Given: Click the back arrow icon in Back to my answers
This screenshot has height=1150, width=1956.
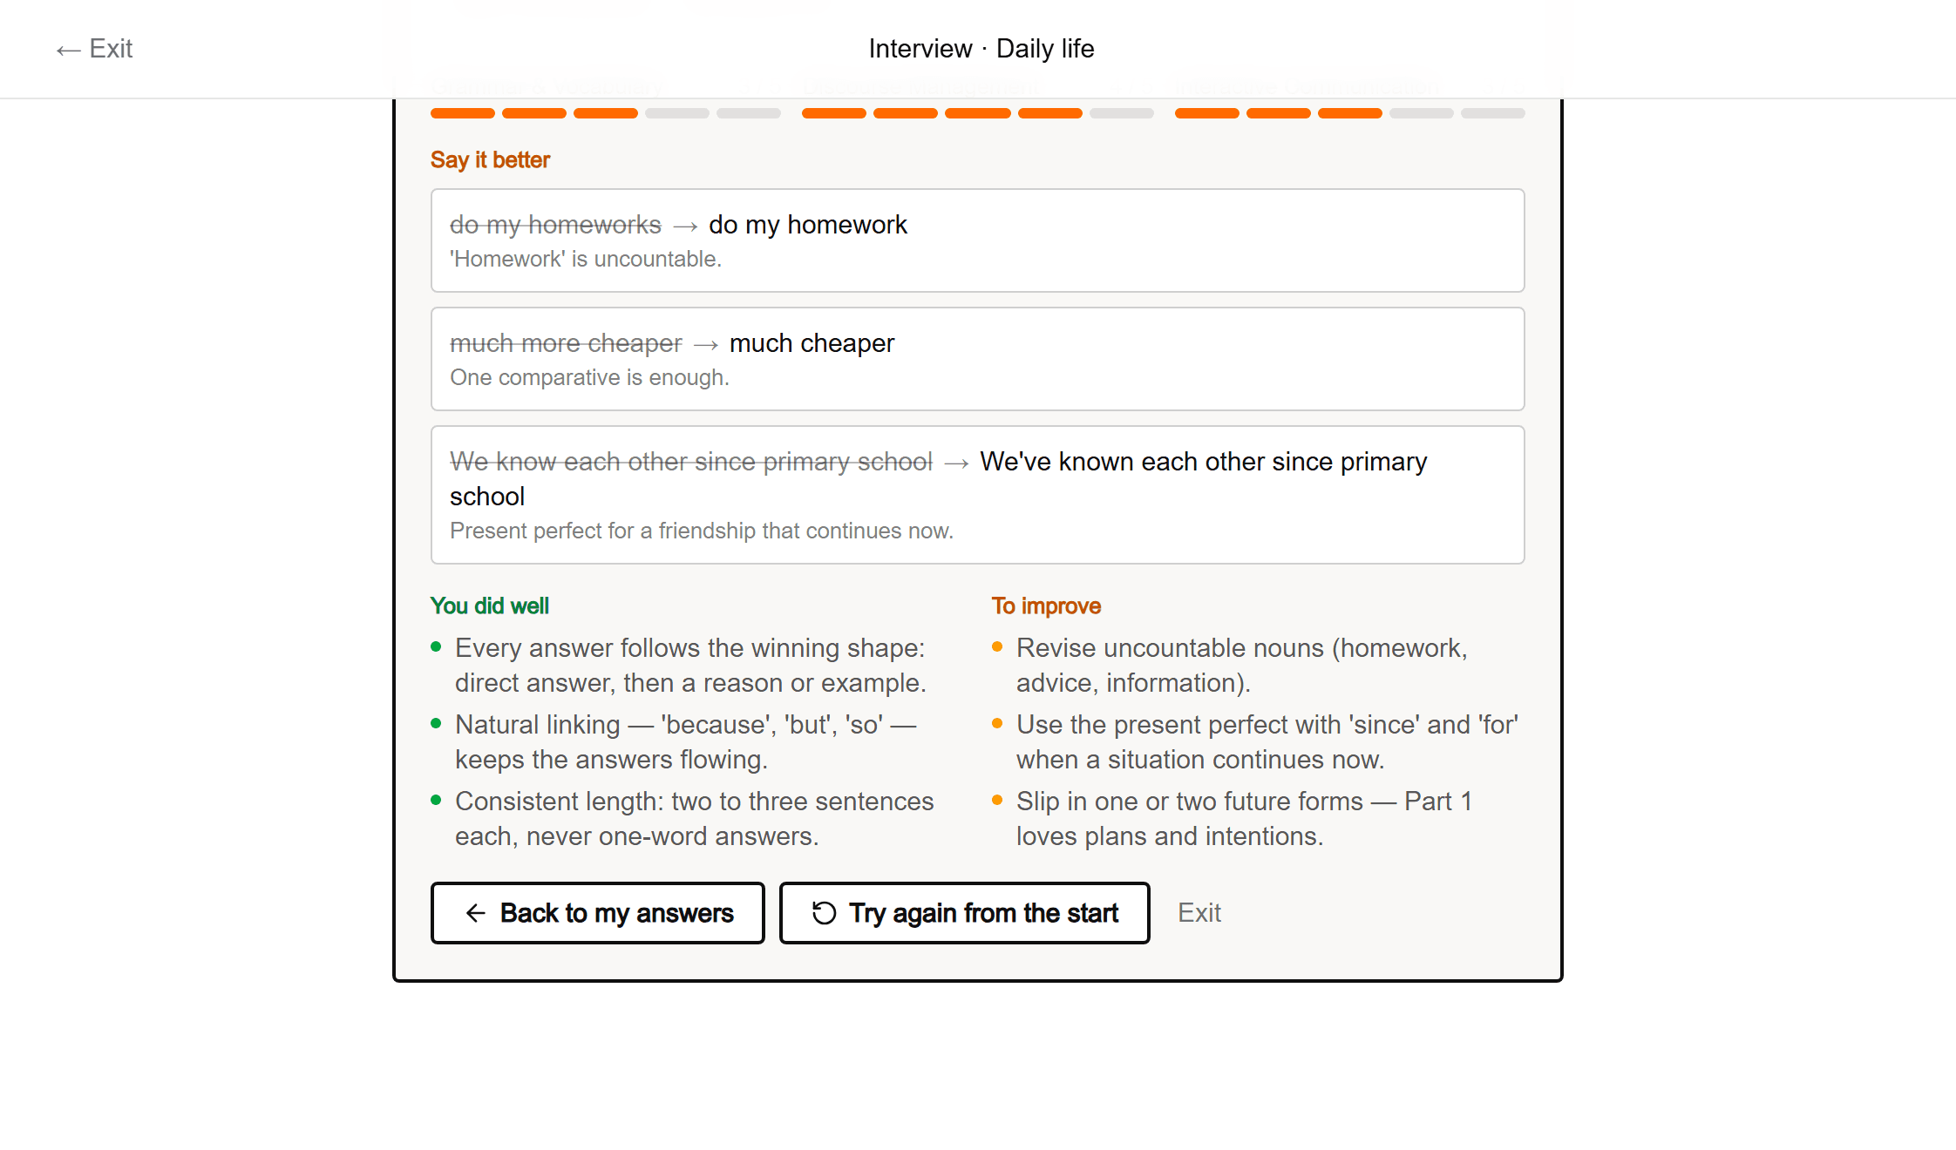Looking at the screenshot, I should pos(475,912).
